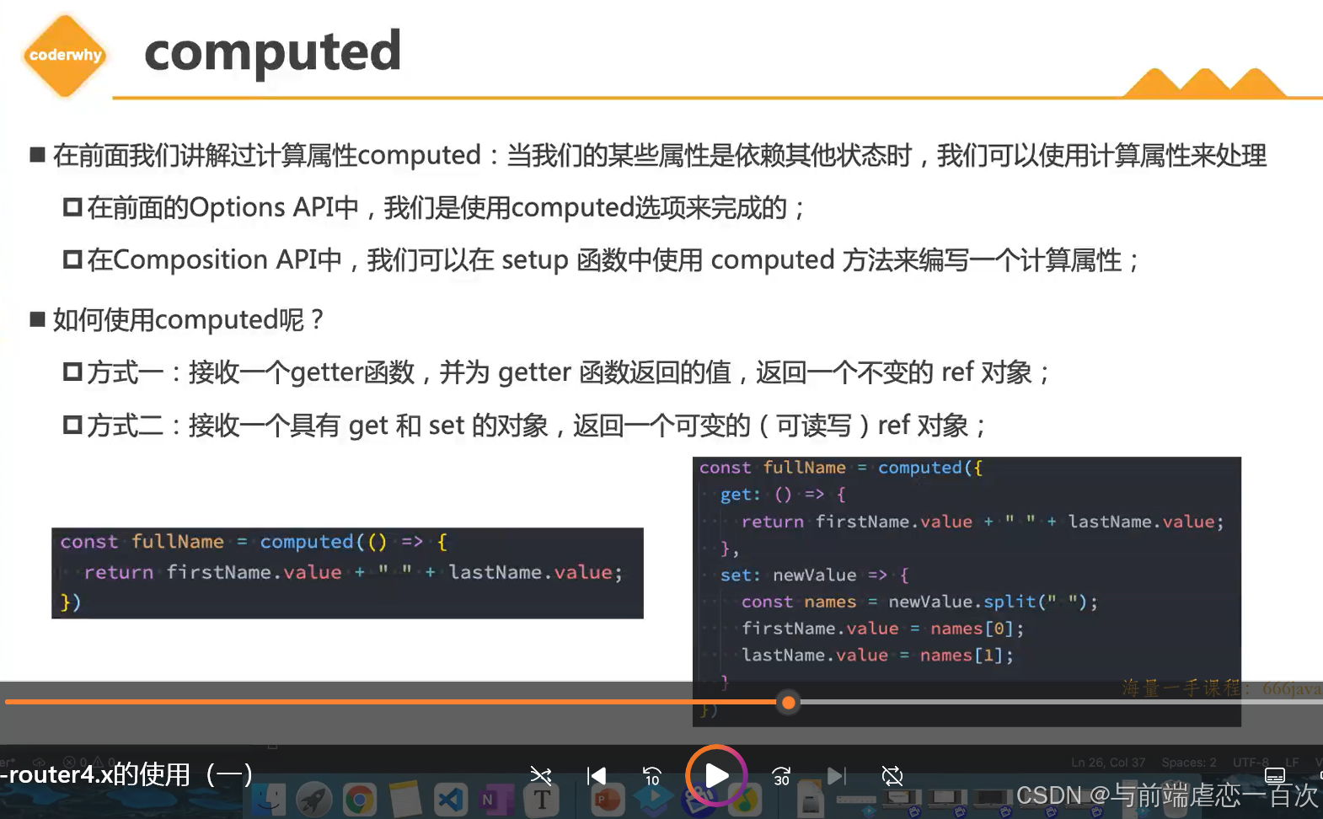The width and height of the screenshot is (1323, 819).
Task: Open PowerPoint in the dock
Action: (x=607, y=799)
